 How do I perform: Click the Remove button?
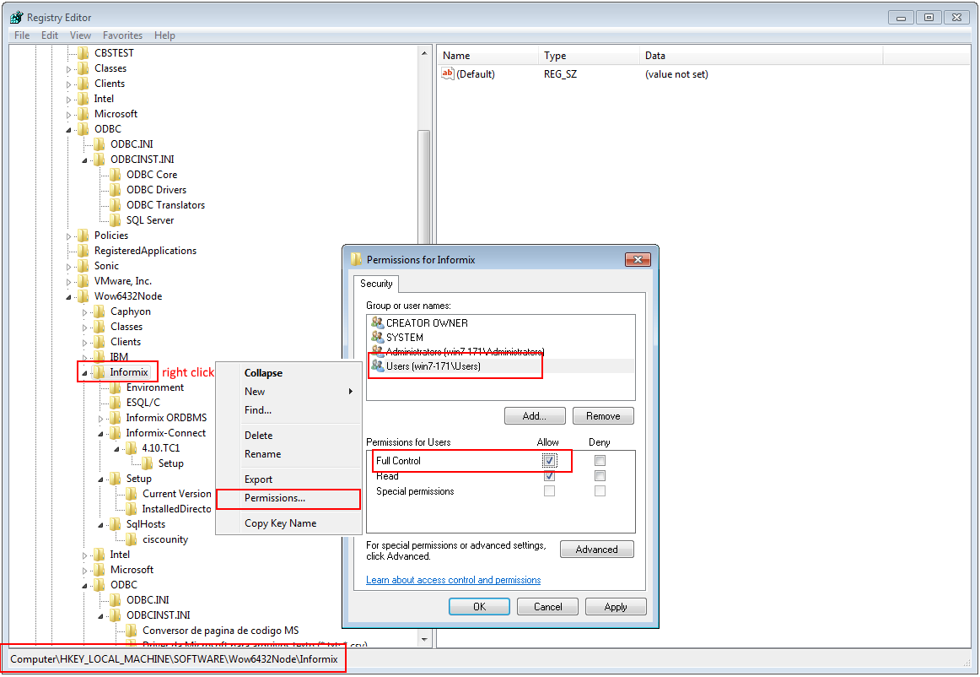(x=603, y=416)
